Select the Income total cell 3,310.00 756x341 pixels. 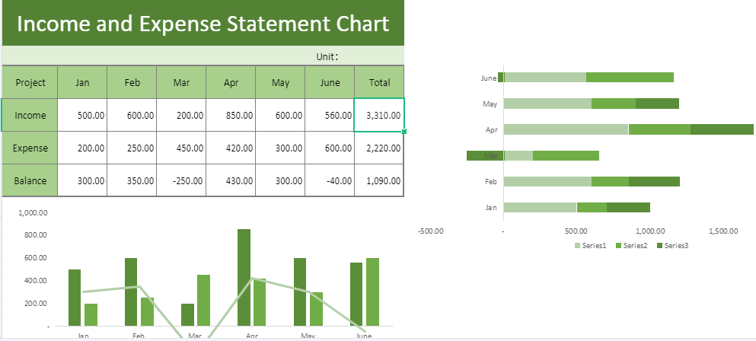pyautogui.click(x=379, y=116)
